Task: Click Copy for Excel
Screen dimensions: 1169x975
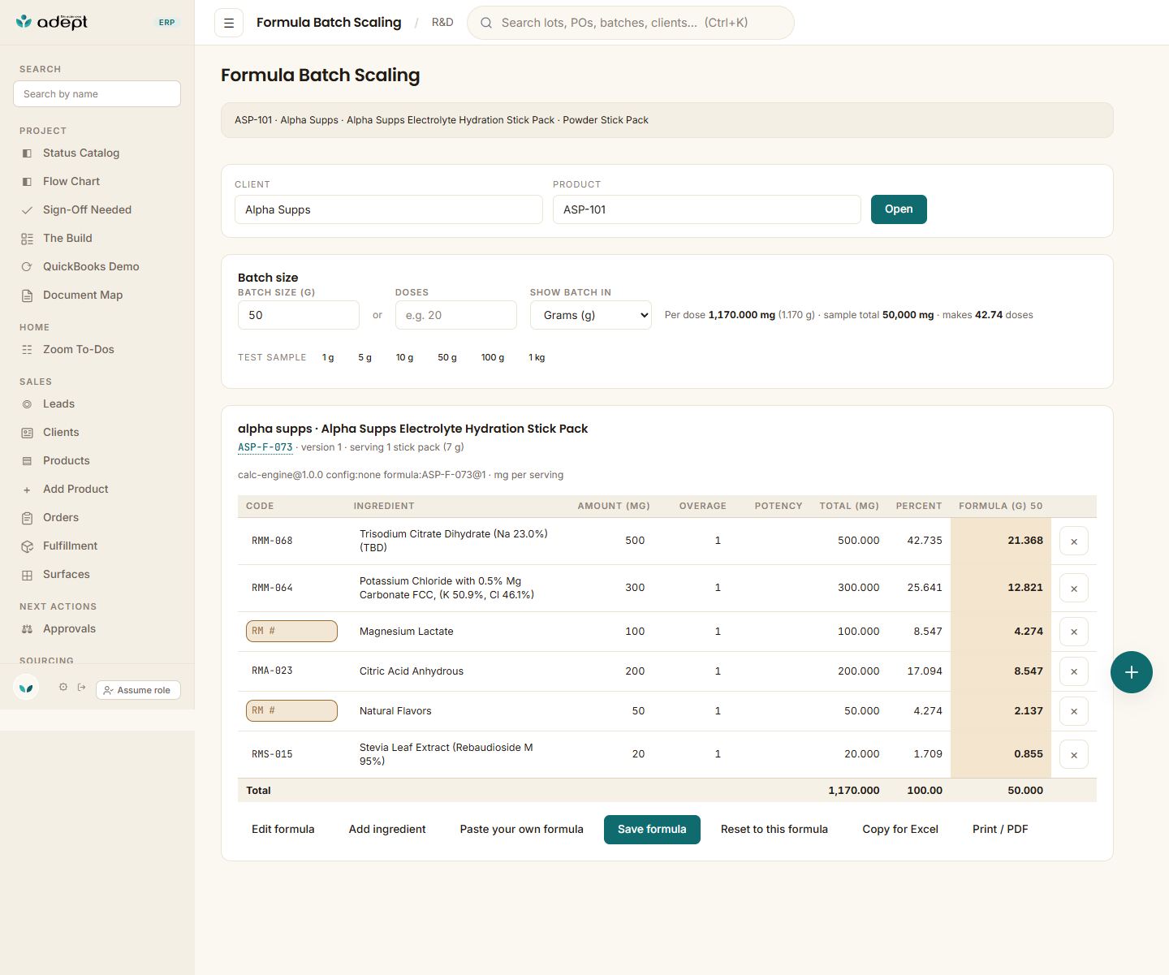Action: click(900, 830)
